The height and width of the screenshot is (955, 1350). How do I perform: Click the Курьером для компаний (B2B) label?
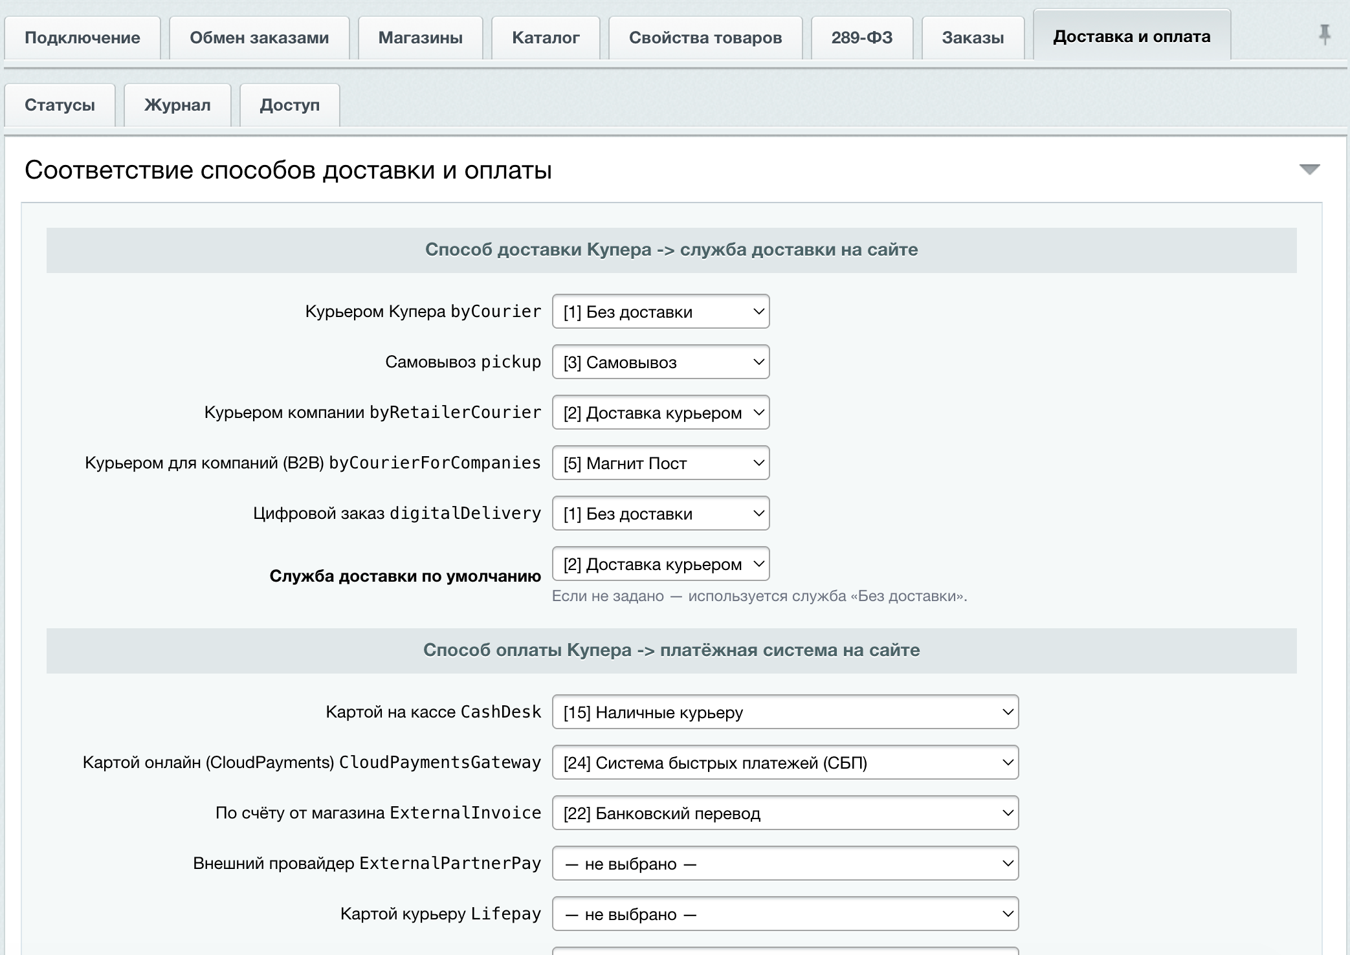click(313, 463)
